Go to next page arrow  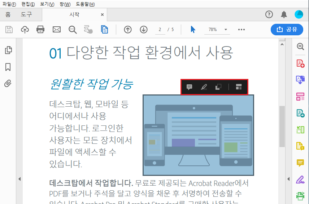(144, 30)
